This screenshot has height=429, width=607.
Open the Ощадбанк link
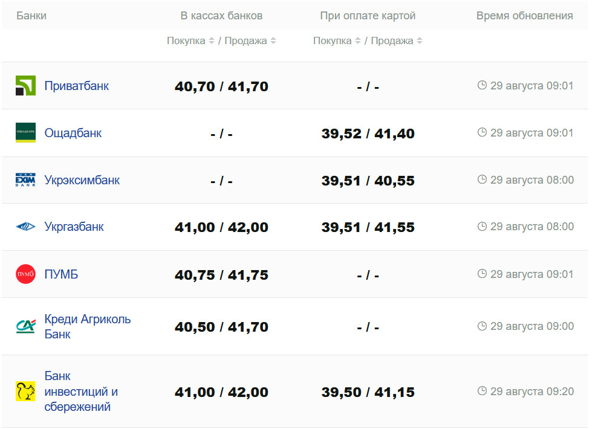click(73, 133)
